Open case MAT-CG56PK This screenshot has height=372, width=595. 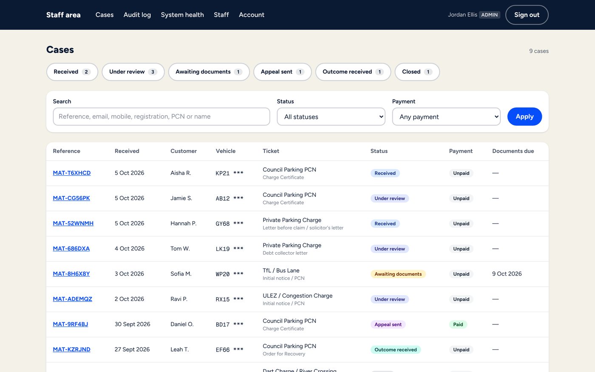71,198
